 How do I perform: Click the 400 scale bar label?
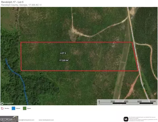pos(126,101)
